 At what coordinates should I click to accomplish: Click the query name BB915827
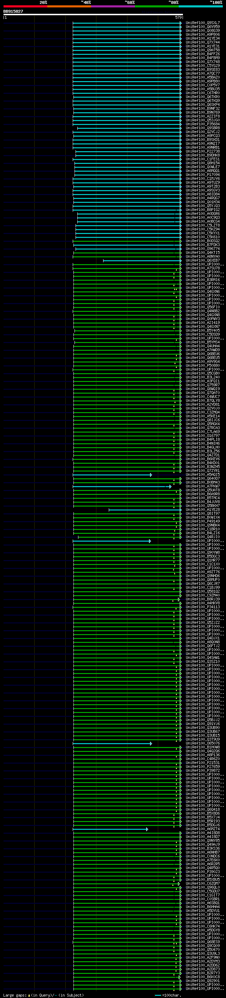point(13,11)
